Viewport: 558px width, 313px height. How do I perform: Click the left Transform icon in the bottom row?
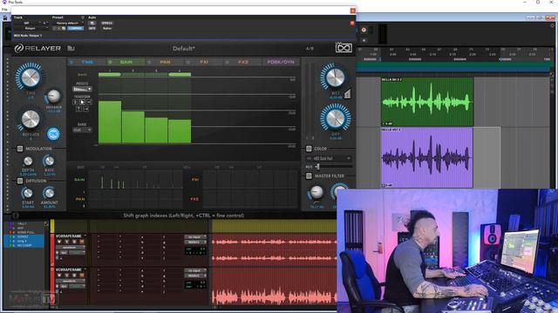pyautogui.click(x=78, y=109)
